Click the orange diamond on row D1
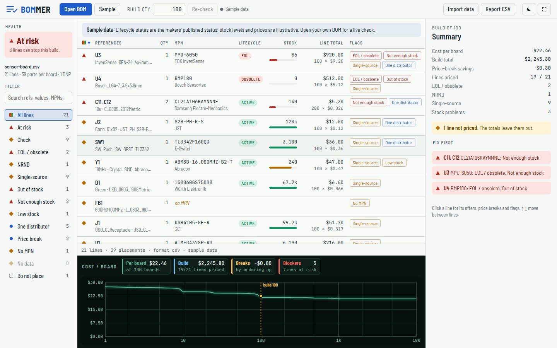 coord(84,183)
